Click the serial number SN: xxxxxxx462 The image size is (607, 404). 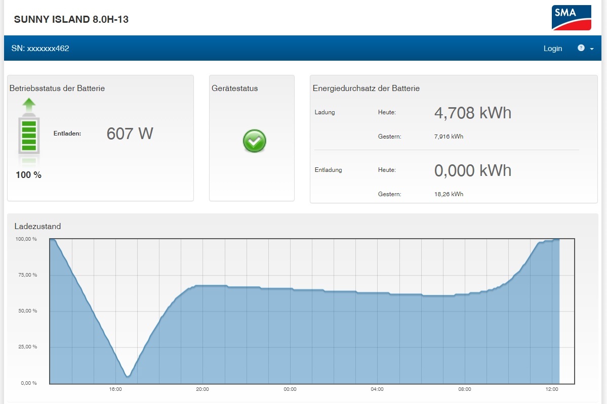[x=41, y=49]
